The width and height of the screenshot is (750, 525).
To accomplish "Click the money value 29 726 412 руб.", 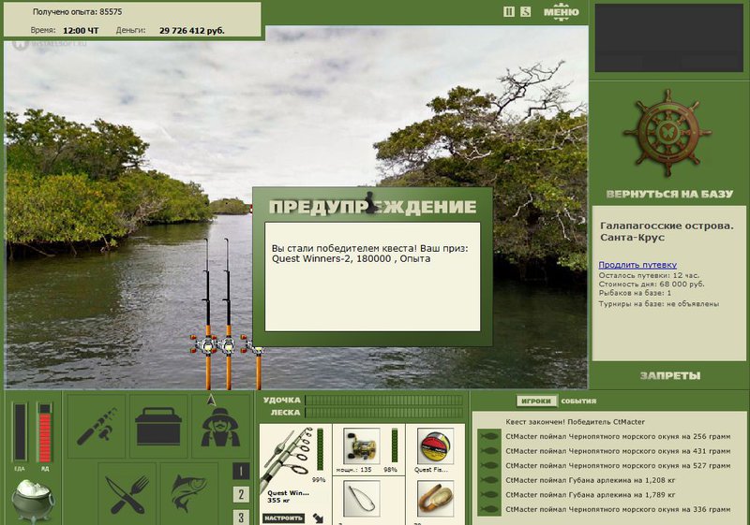I will pyautogui.click(x=191, y=31).
